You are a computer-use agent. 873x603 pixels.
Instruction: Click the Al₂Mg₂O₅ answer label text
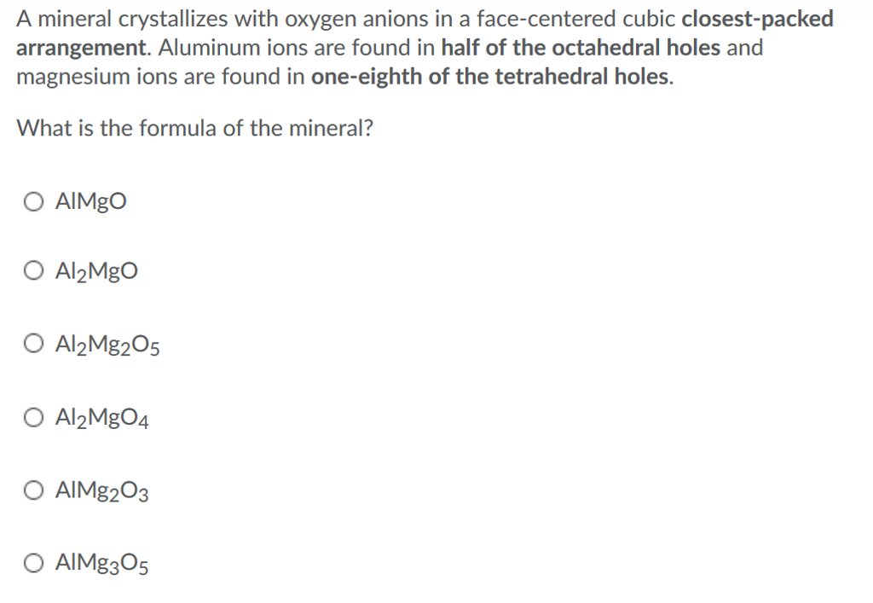[x=107, y=344]
